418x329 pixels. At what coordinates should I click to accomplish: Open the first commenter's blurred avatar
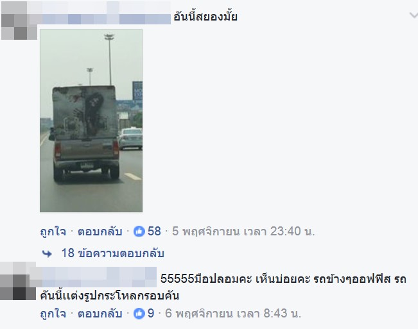(x=19, y=21)
